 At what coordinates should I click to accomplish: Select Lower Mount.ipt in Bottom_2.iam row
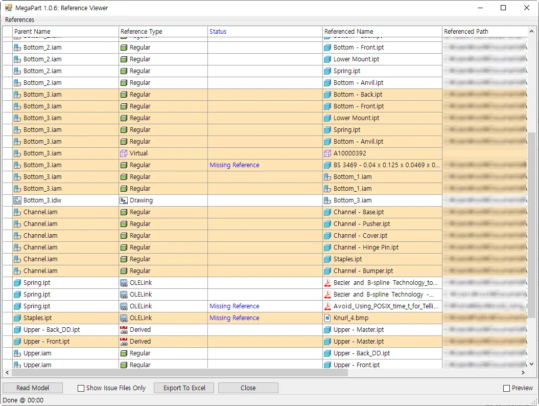382,59
